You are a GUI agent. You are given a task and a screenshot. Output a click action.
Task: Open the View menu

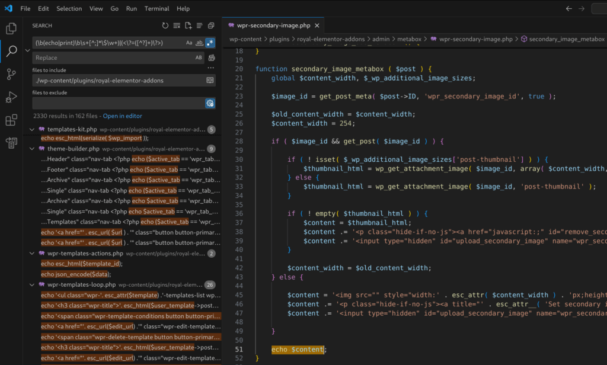coord(96,8)
